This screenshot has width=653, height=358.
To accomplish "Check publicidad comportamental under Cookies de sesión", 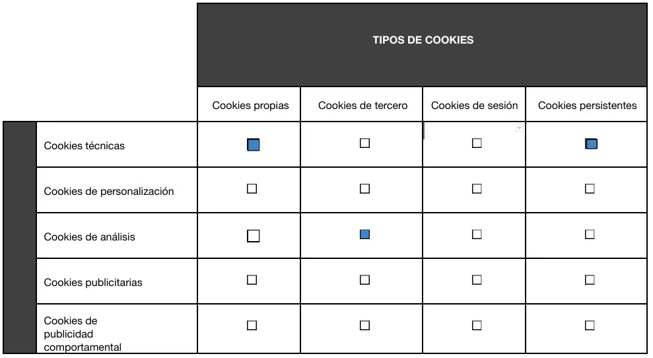I will pyautogui.click(x=477, y=326).
